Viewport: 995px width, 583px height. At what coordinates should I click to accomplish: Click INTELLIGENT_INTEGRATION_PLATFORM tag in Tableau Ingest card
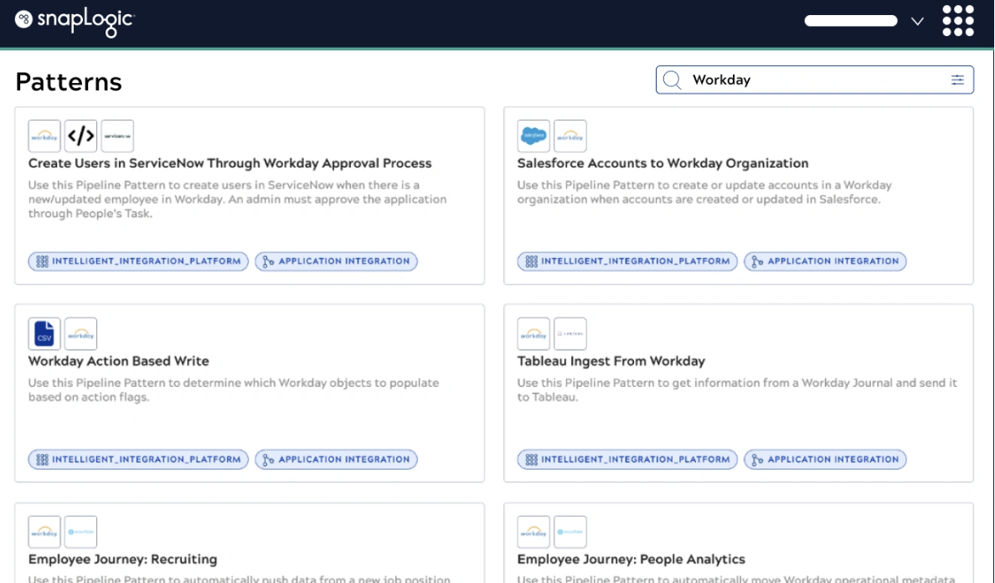[627, 459]
